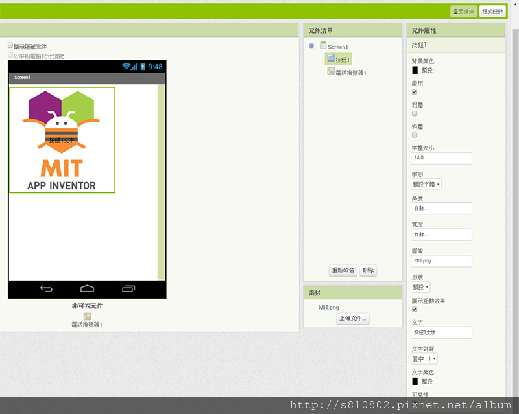
Task: Click the 字體大小 field showing 14.0
Action: click(x=442, y=158)
